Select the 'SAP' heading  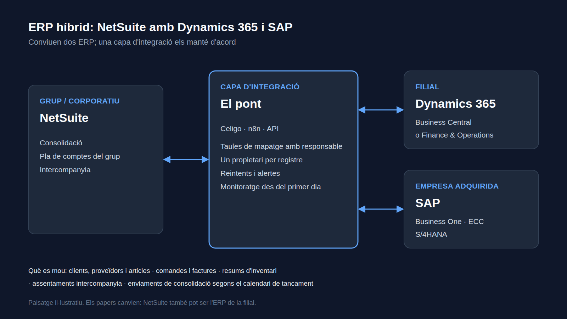428,203
